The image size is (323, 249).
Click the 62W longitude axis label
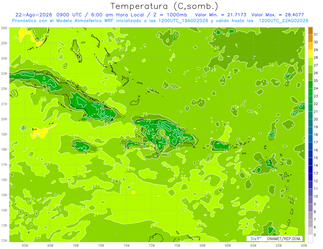(x=279, y=245)
